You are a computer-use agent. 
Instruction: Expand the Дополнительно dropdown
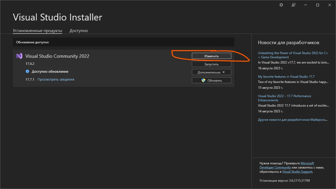pyautogui.click(x=212, y=72)
